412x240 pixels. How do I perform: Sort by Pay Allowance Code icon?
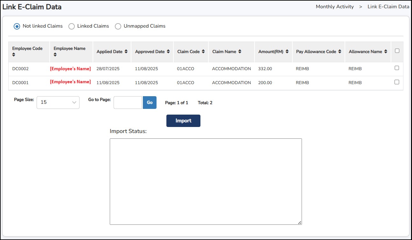340,51
